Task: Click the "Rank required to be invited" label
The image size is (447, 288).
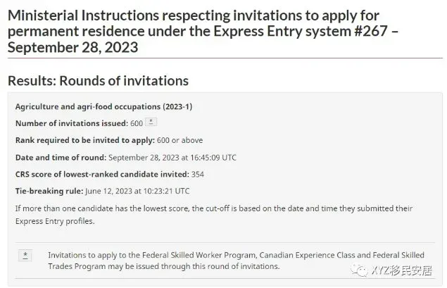Action: coord(85,140)
